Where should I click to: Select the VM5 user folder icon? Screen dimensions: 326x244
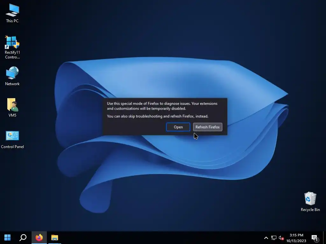(12, 108)
